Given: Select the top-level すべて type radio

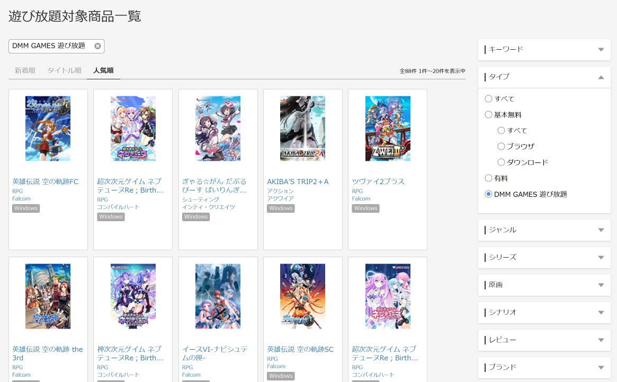Looking at the screenshot, I should point(488,98).
